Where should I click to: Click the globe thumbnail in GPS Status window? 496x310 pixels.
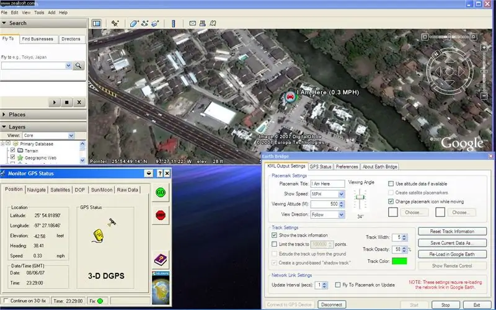tap(161, 288)
